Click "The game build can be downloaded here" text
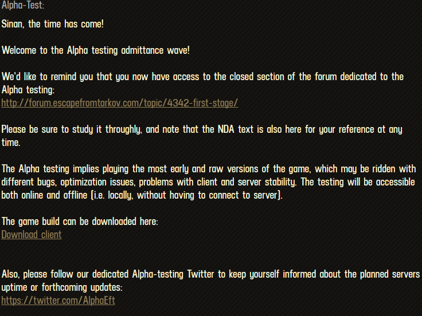The image size is (422, 316). pos(80,222)
